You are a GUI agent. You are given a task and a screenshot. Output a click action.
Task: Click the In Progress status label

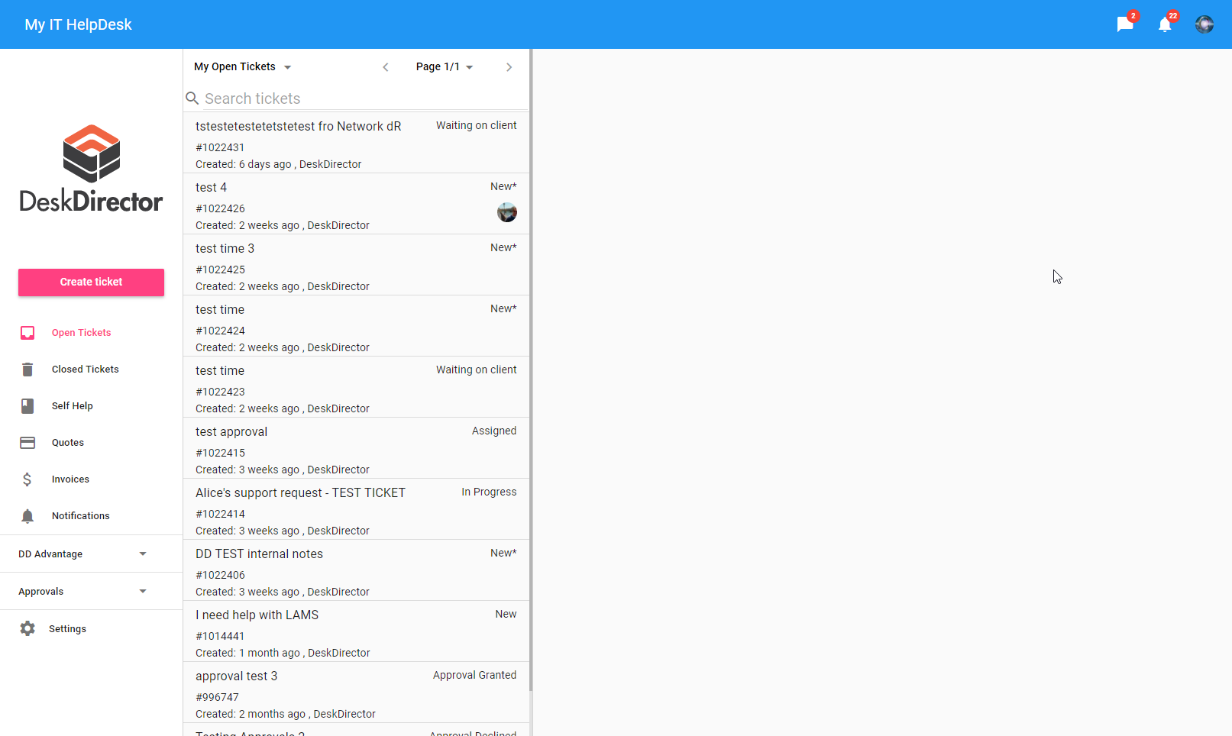pos(489,492)
